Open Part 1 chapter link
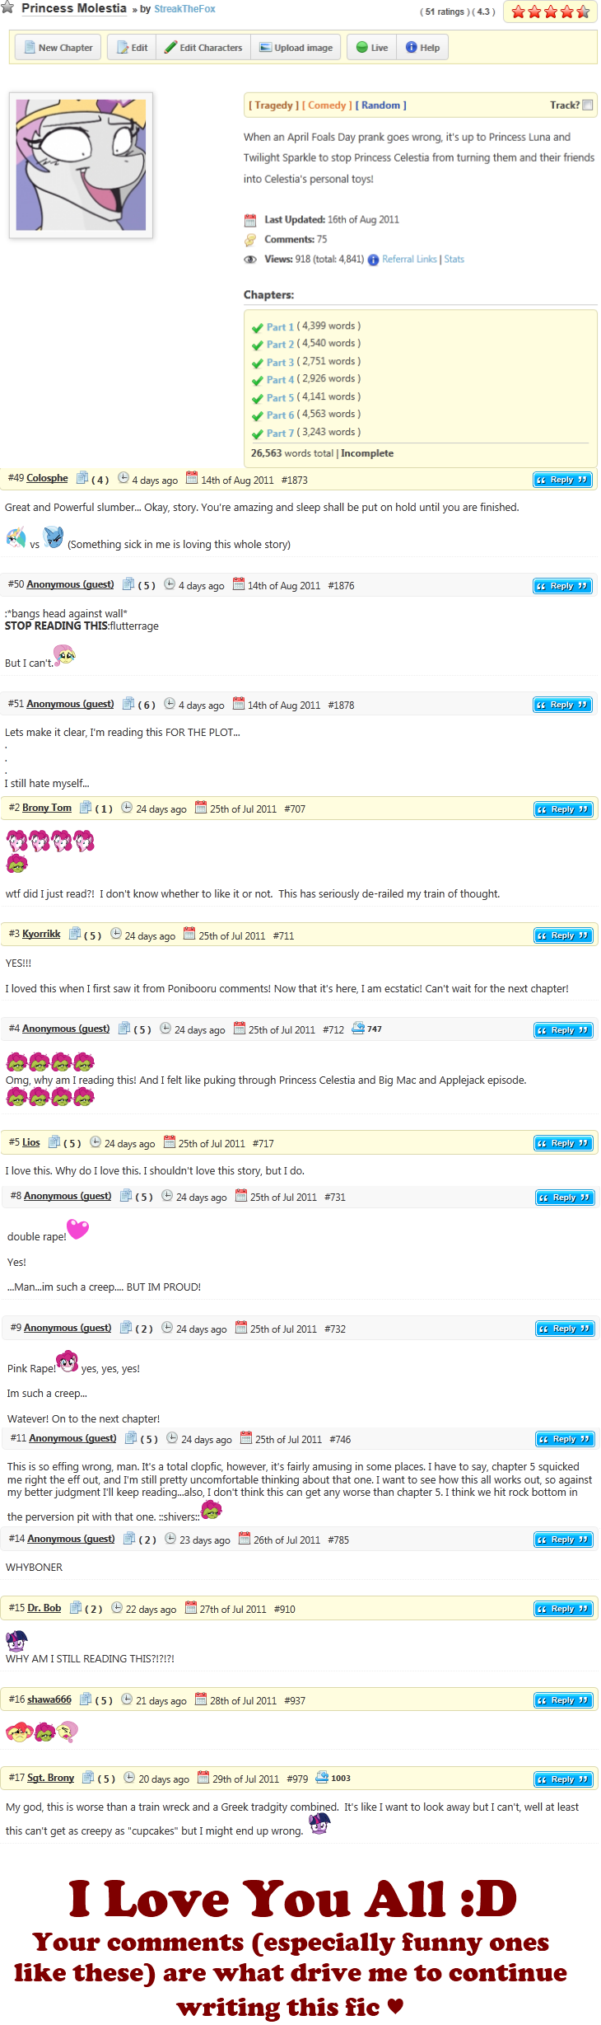Image resolution: width=601 pixels, height=2025 pixels. coord(280,327)
